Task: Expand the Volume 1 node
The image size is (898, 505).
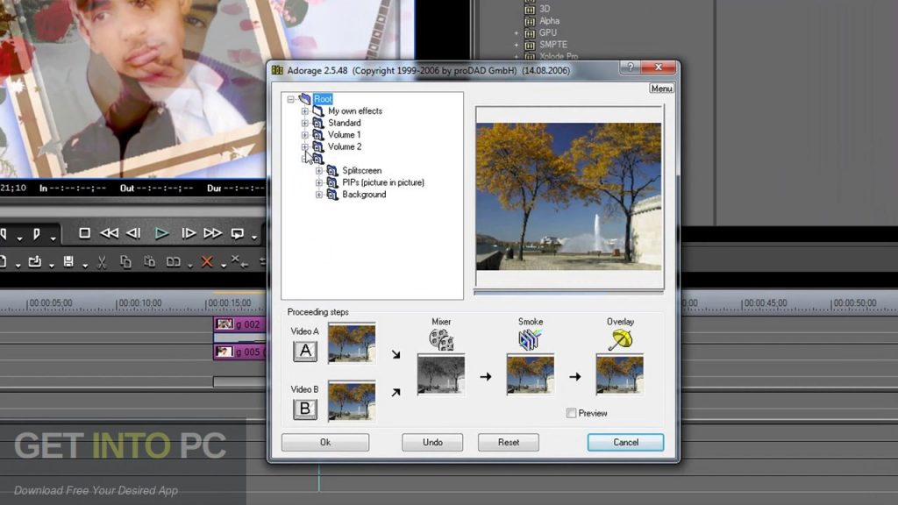Action: pos(304,135)
